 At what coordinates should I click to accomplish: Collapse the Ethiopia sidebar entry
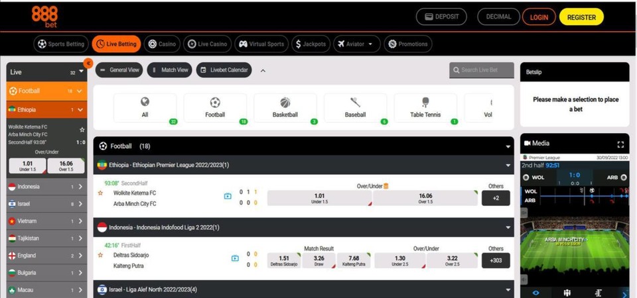tap(46, 109)
